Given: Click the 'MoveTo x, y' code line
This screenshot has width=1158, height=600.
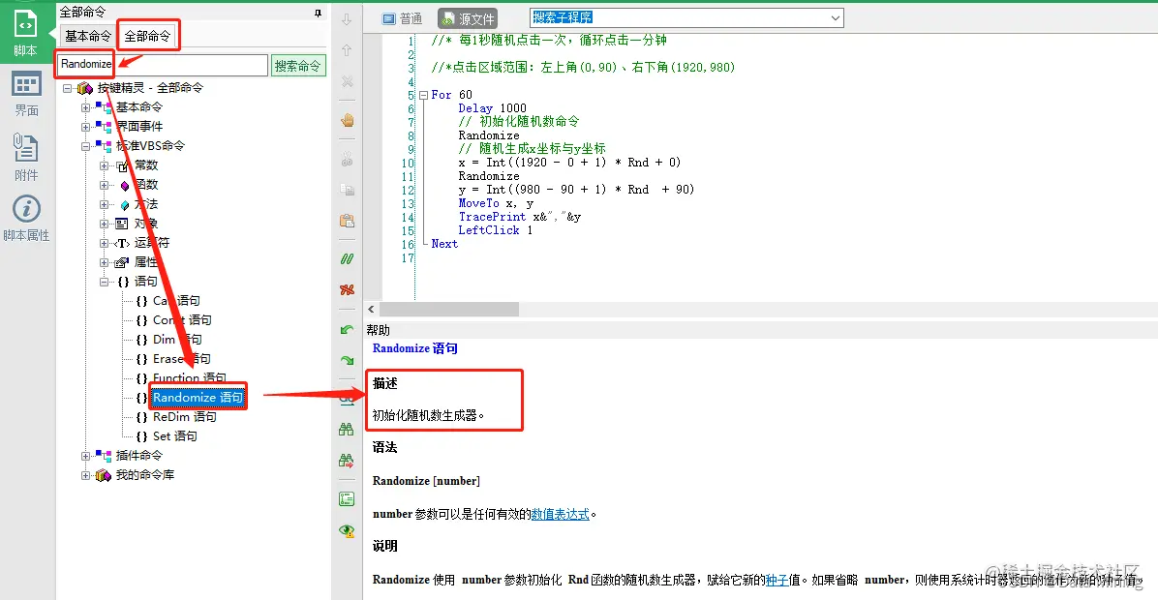Looking at the screenshot, I should (x=496, y=203).
